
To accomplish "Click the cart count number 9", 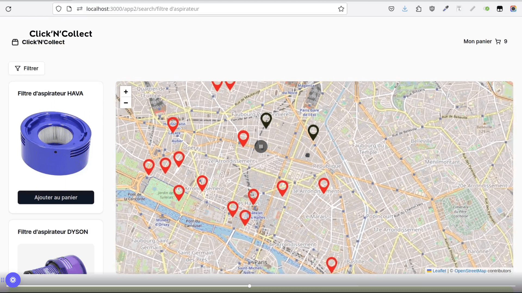I will pos(506,42).
